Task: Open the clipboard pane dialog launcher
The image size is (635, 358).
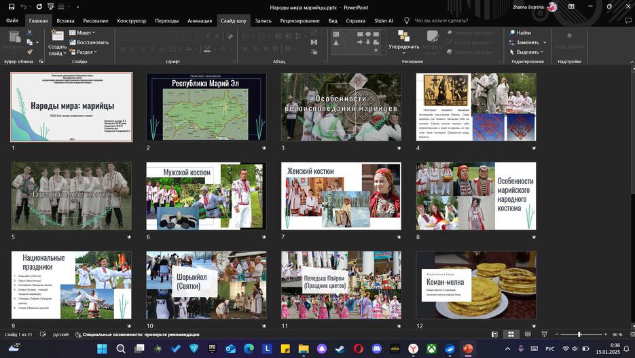Action: click(41, 62)
